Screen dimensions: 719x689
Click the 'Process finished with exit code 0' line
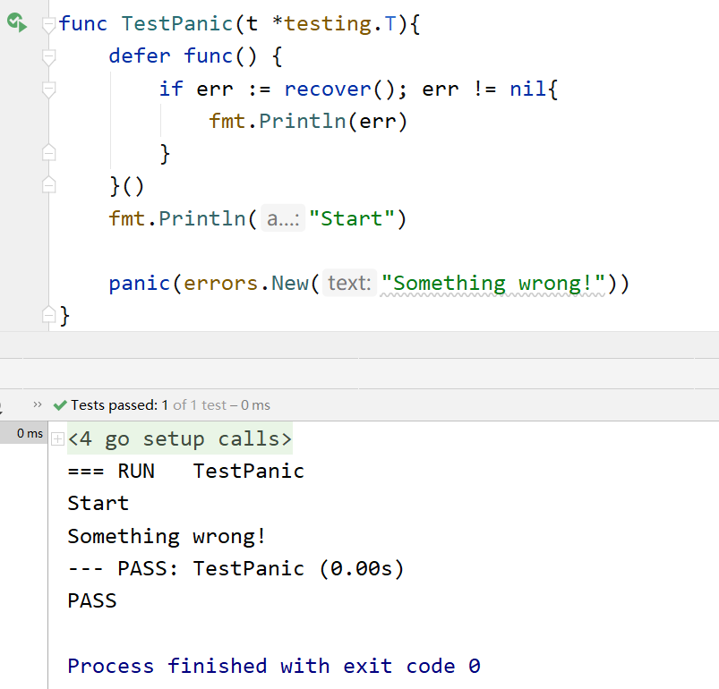[x=274, y=666]
